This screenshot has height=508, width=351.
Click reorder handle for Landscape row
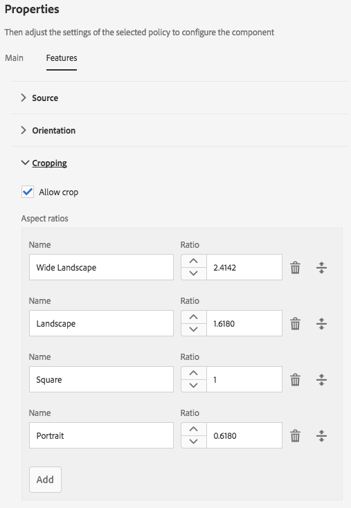(321, 324)
